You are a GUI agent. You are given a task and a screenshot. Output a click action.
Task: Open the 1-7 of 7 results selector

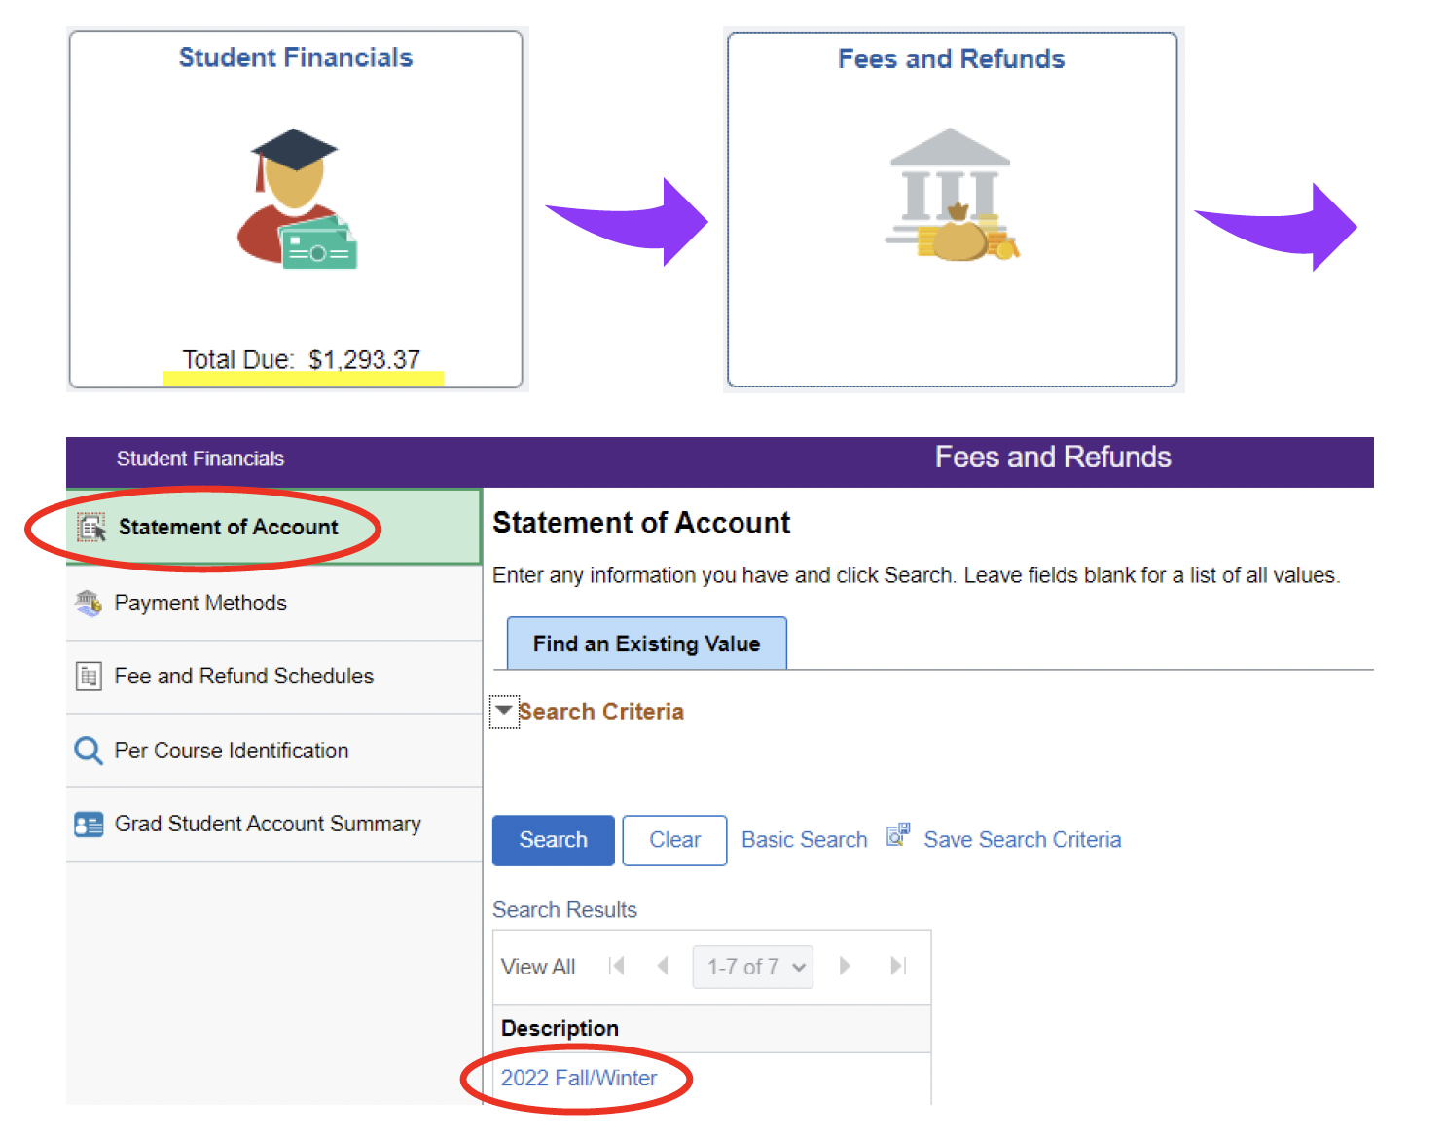click(x=752, y=966)
